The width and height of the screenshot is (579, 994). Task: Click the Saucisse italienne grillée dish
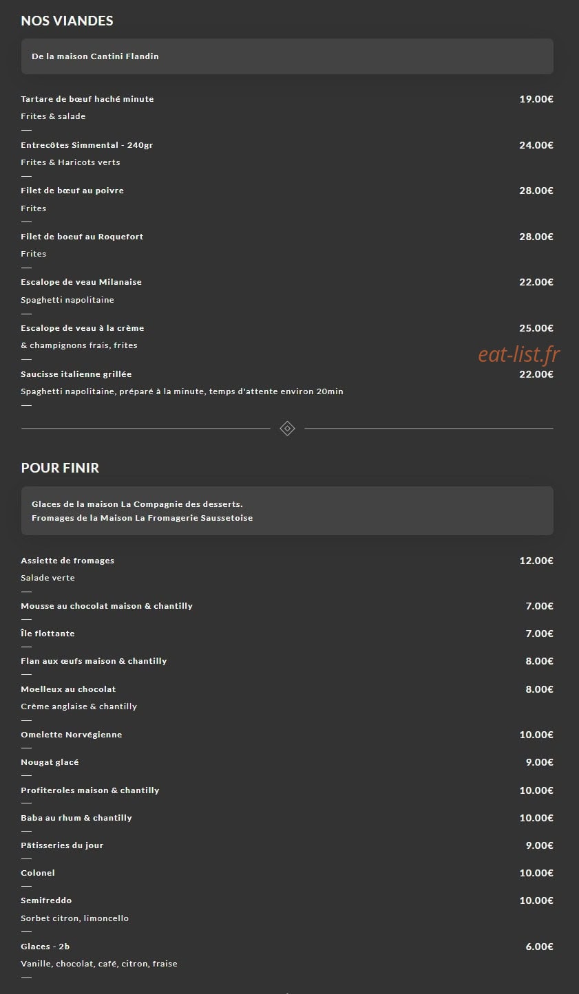[76, 374]
